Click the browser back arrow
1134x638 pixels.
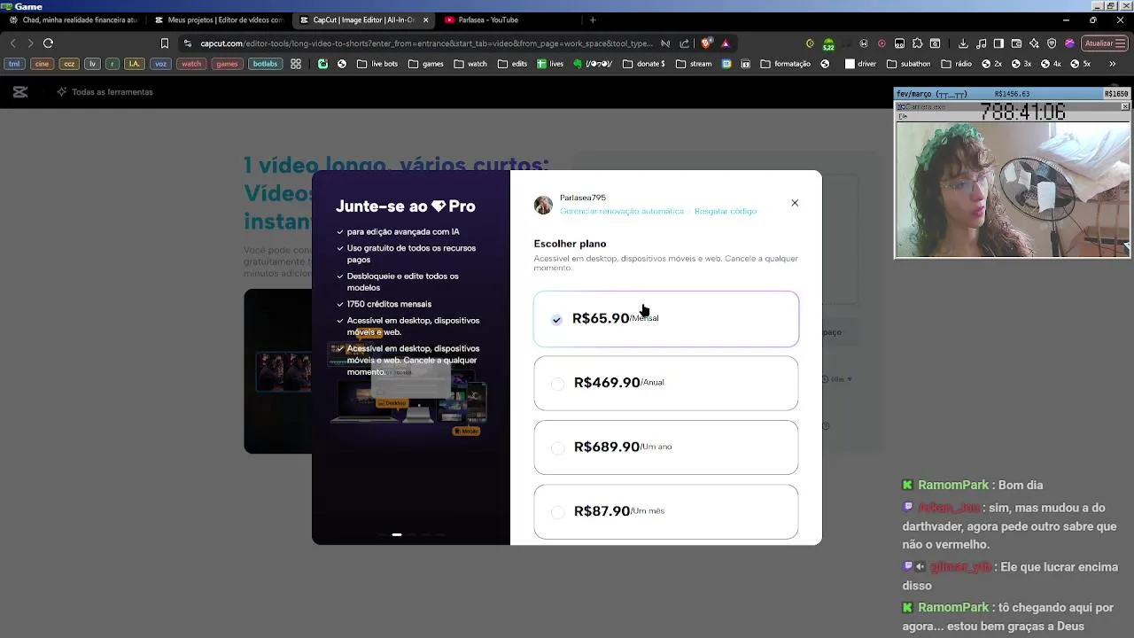(x=13, y=43)
